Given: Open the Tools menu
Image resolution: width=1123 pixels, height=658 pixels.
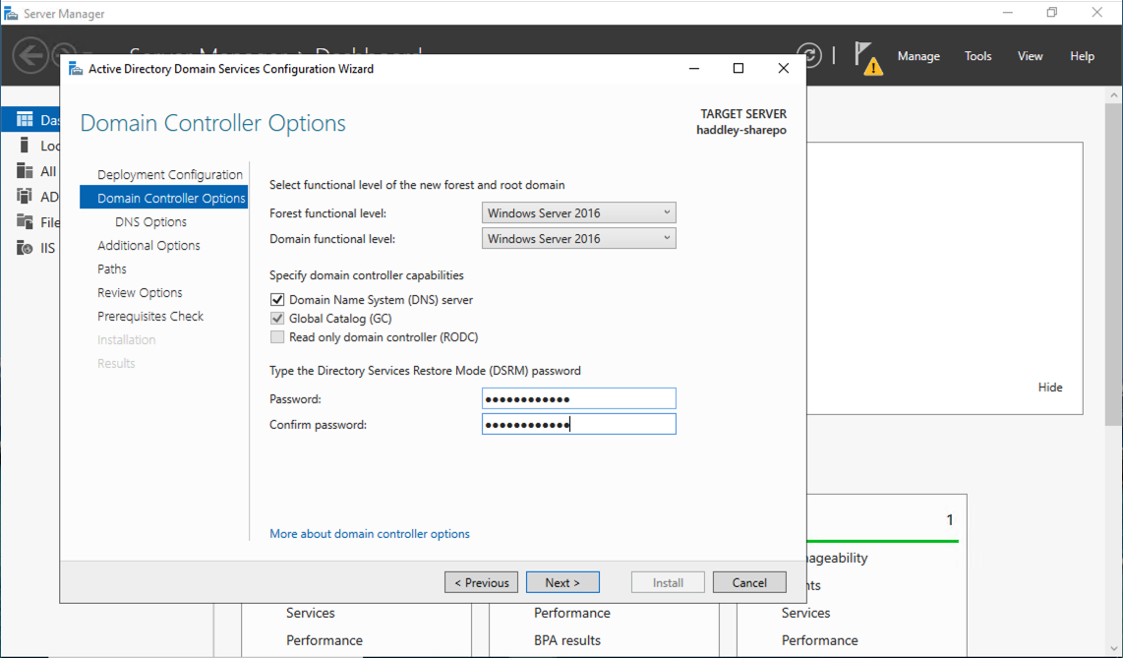Looking at the screenshot, I should point(977,56).
